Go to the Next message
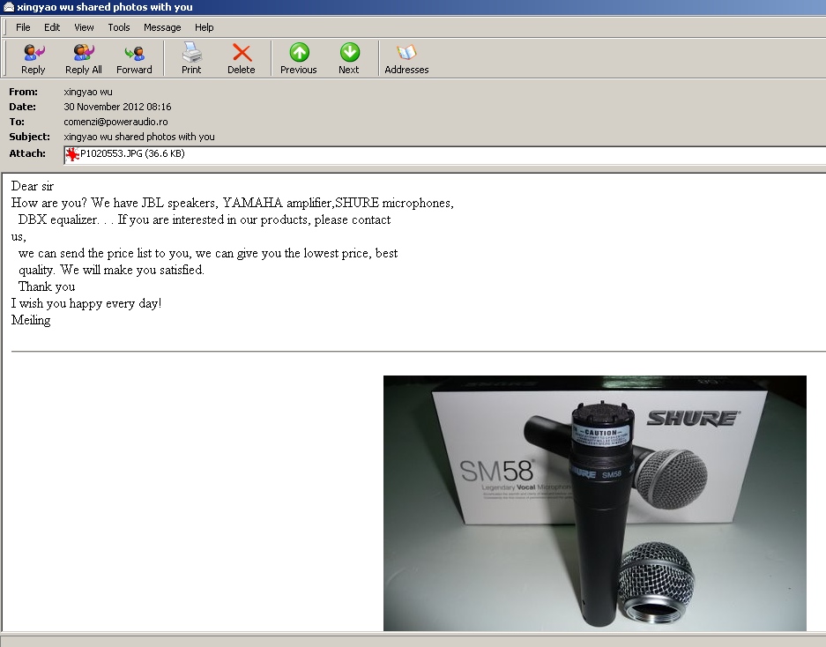This screenshot has height=647, width=826. pyautogui.click(x=349, y=58)
